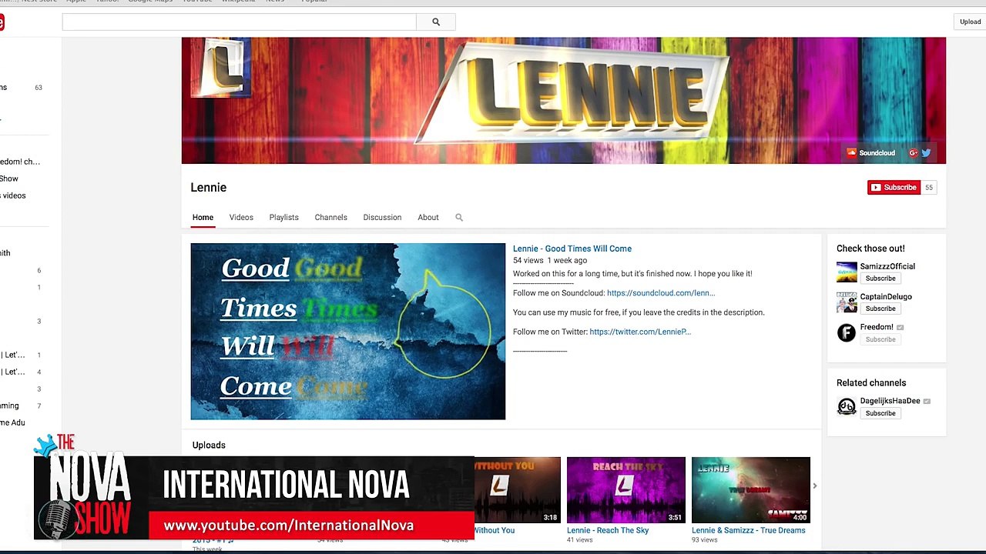Switch to the Channels tab

pos(330,217)
